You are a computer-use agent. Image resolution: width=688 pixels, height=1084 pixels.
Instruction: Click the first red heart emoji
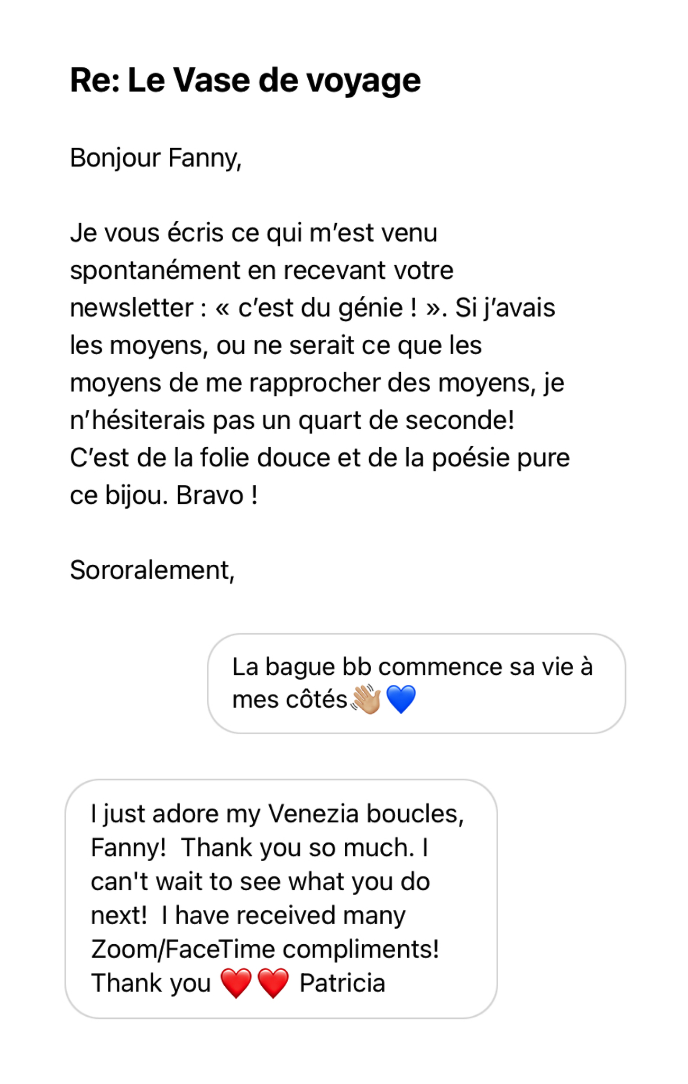click(236, 983)
